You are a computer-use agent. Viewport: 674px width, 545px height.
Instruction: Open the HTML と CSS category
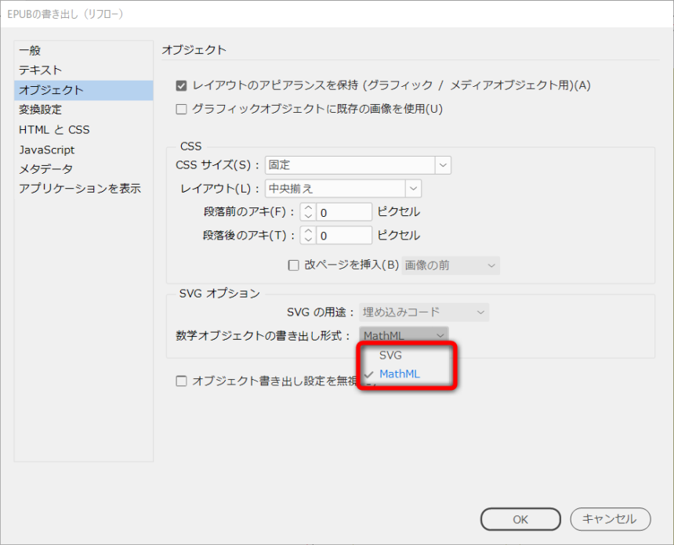tap(54, 130)
